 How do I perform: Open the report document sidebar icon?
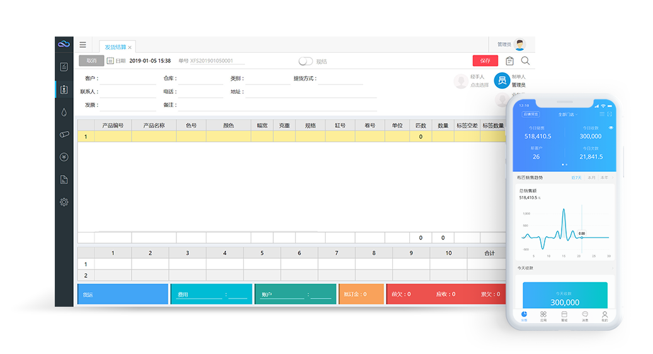[x=64, y=180]
